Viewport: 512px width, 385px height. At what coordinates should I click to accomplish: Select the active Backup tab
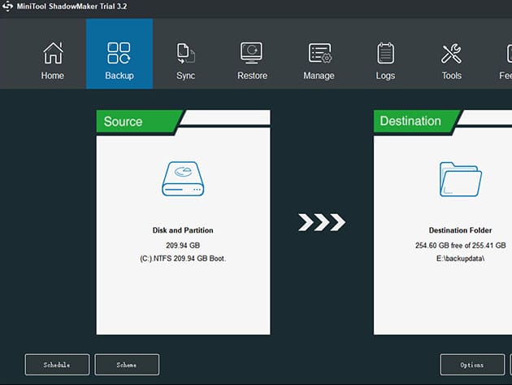(x=119, y=61)
